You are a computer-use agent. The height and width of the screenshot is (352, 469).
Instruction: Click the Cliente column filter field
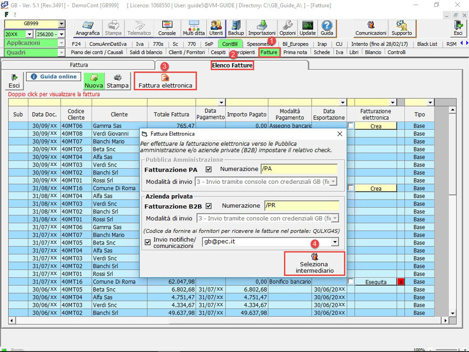[120, 102]
